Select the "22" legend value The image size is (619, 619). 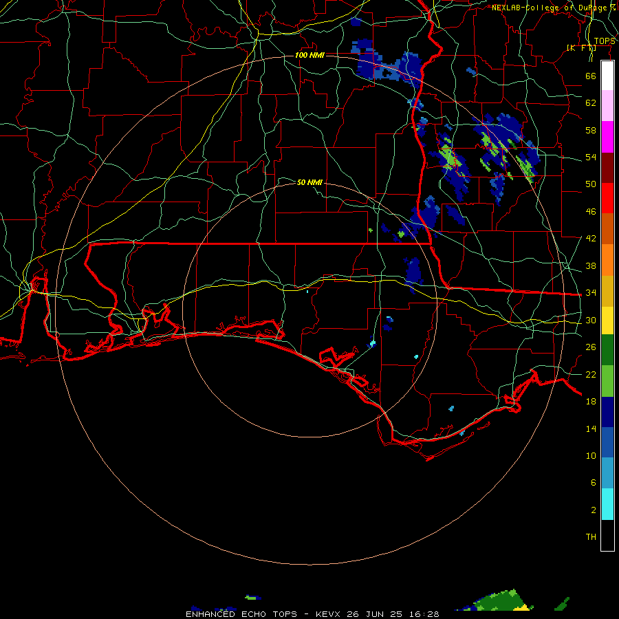coord(591,374)
